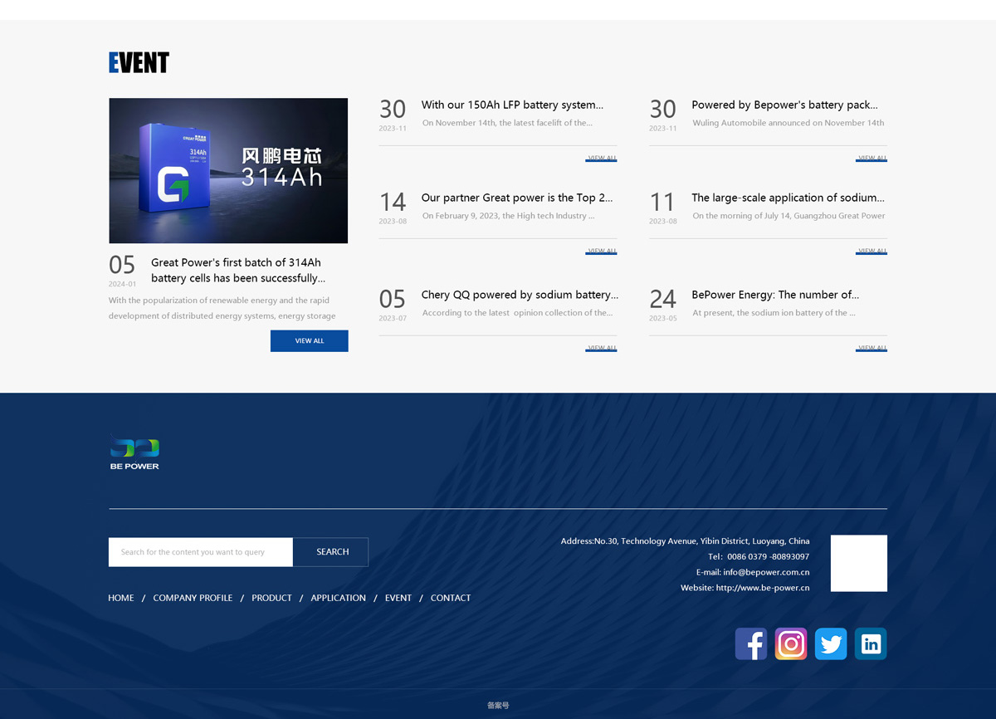Viewport: 996px width, 719px height.
Task: Click the white QR code box
Action: (858, 563)
